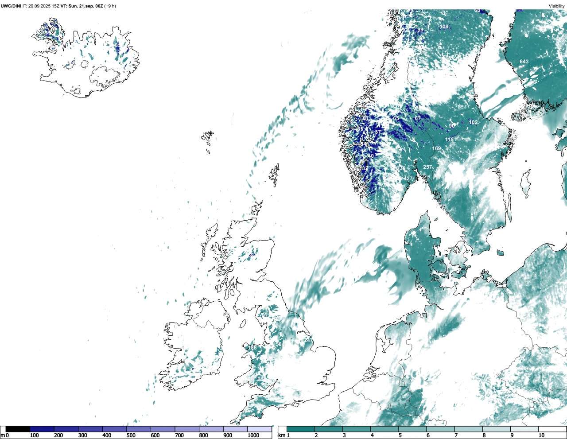The width and height of the screenshot is (567, 439).
Task: Click the 8–9 km legend swatch
Action: [496, 429]
